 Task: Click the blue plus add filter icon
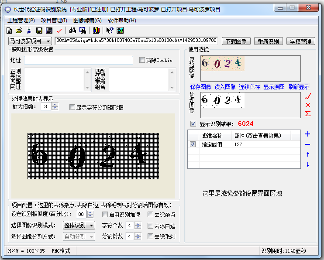(x=307, y=134)
